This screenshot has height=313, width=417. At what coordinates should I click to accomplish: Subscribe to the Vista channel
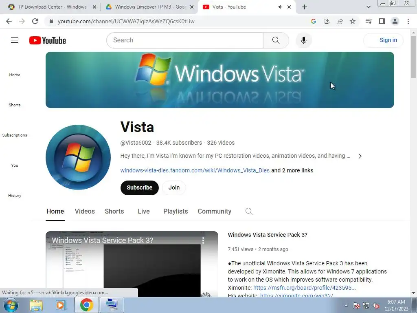[x=139, y=187]
